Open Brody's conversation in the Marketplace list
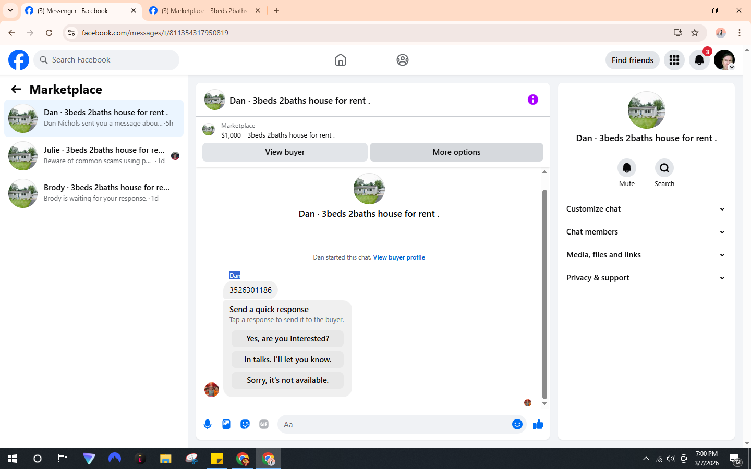The width and height of the screenshot is (751, 469). point(94,193)
